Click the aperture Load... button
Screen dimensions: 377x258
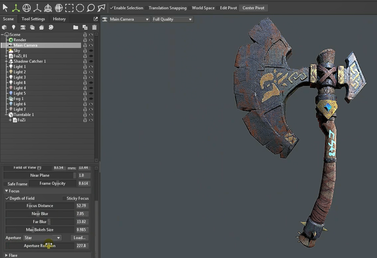(80, 238)
